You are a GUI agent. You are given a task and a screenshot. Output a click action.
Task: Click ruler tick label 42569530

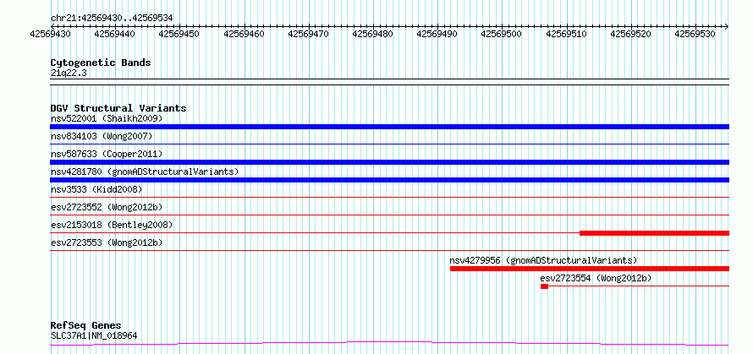(x=695, y=34)
